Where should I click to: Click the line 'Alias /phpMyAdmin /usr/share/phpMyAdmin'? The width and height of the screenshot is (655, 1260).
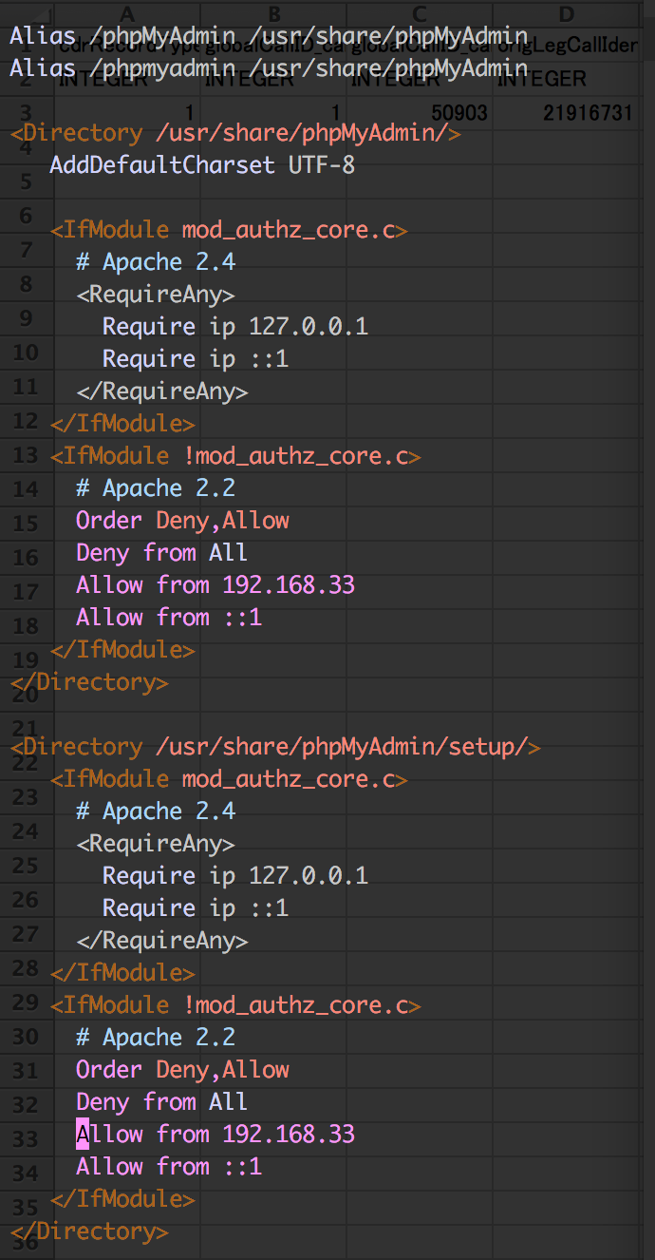tap(269, 36)
